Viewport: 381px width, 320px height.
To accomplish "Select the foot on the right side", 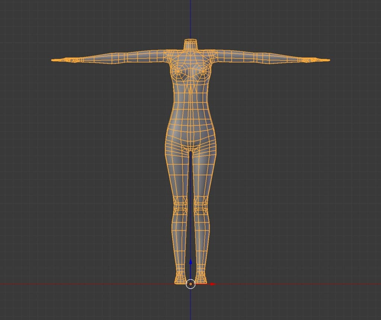I will tap(201, 279).
